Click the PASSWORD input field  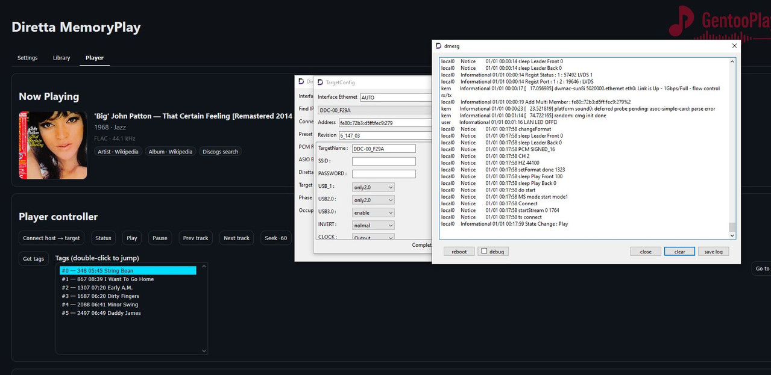coord(384,174)
